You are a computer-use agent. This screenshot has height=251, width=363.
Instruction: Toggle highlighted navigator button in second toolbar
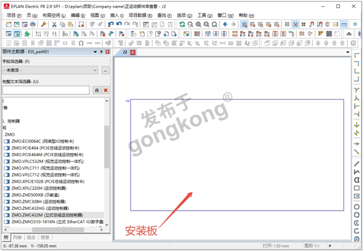[17, 34]
